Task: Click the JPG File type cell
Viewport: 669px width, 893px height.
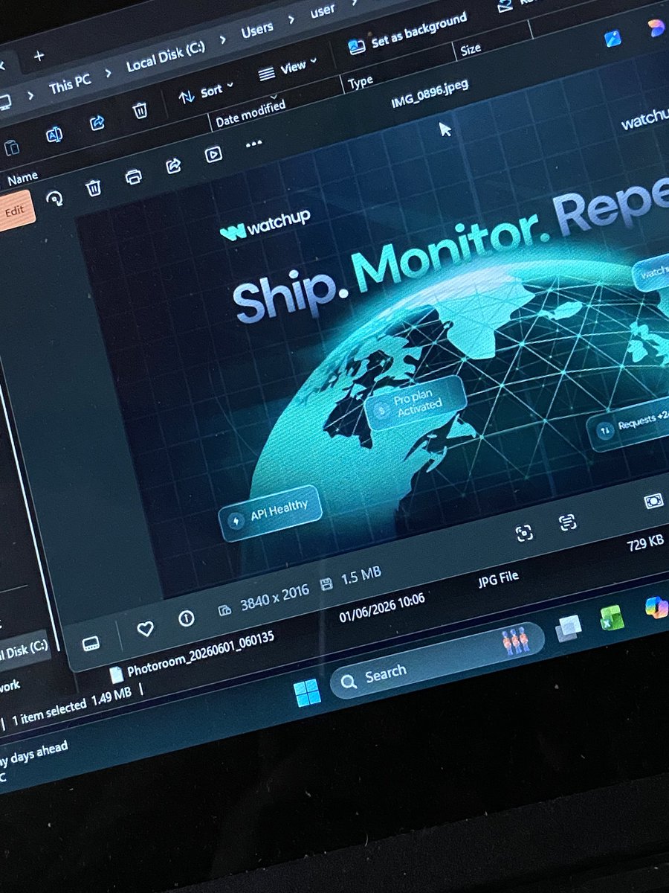Action: (x=498, y=579)
